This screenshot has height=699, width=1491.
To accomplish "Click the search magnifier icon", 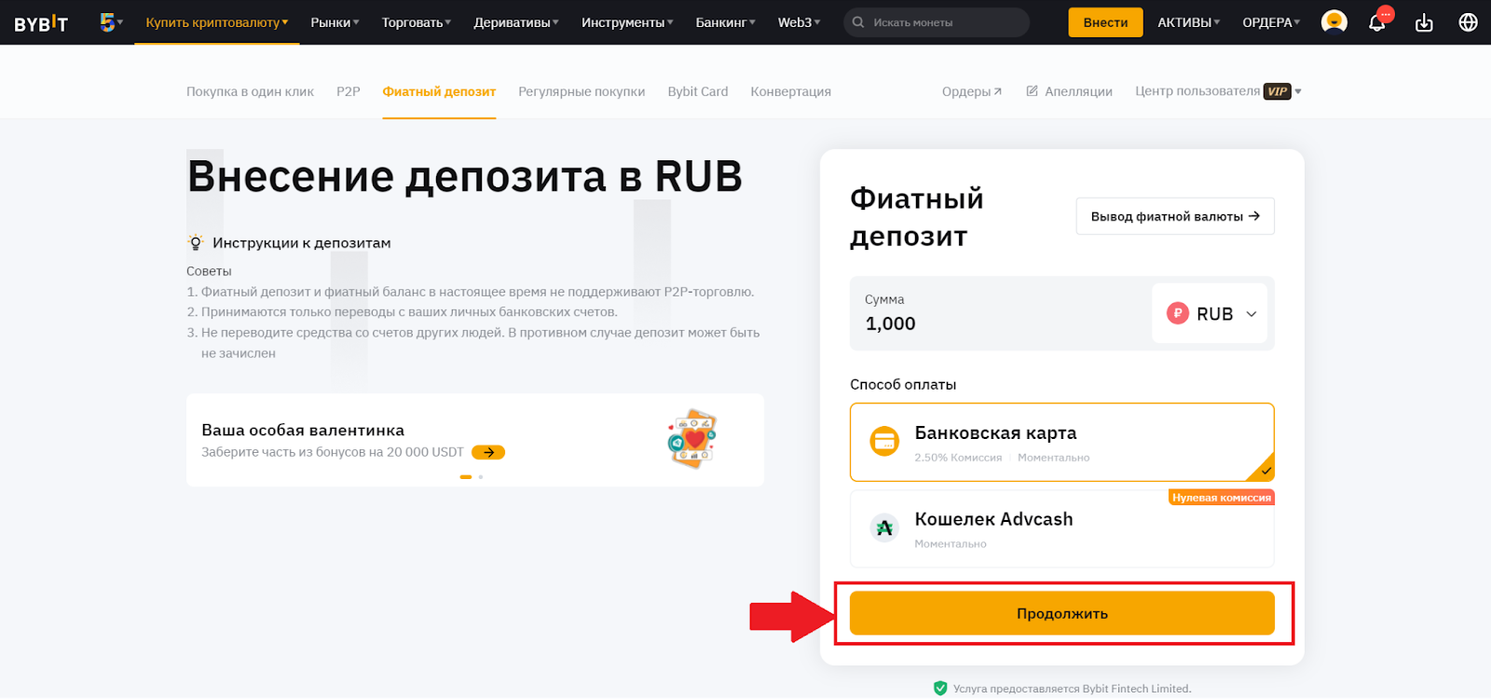I will 858,22.
